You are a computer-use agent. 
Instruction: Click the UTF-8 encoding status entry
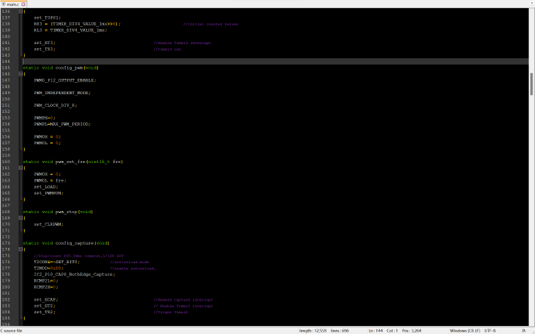click(x=490, y=331)
